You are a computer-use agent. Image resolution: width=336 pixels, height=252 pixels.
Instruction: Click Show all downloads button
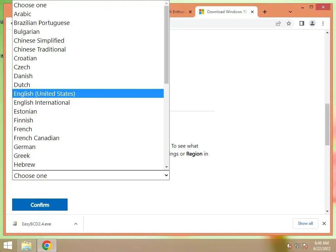[305, 223]
